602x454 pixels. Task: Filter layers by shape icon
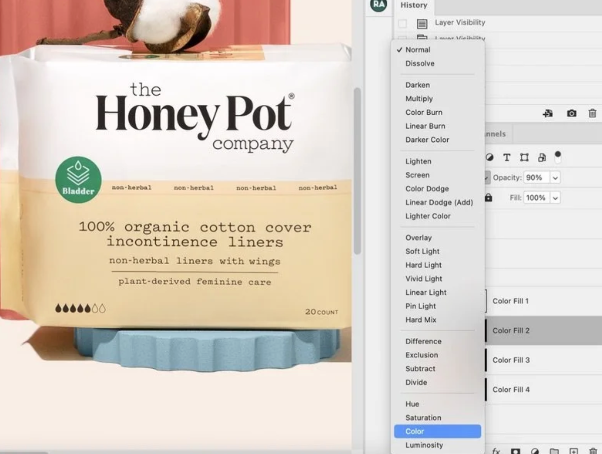(524, 157)
